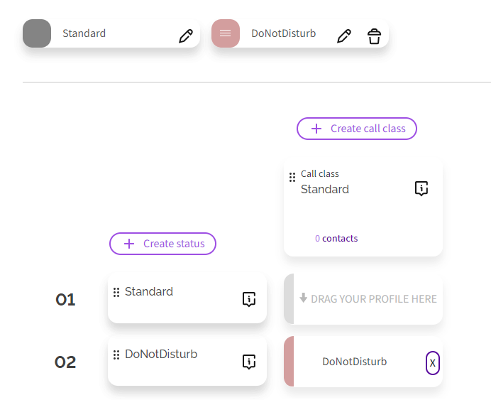Screen dimensions: 491x400
Task: Click drag handle on Standard call class
Action: 292,178
